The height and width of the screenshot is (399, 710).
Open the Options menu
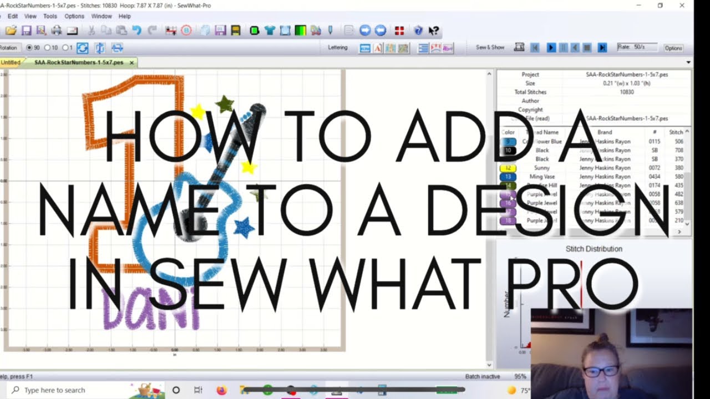74,17
